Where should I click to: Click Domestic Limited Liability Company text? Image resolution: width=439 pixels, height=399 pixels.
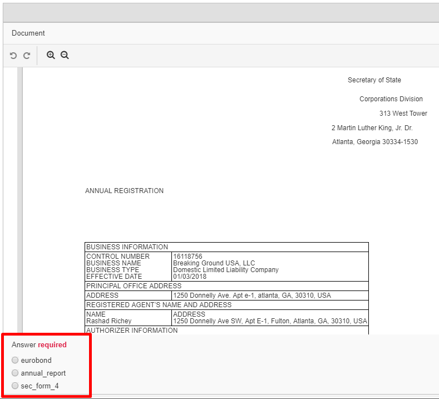tap(226, 270)
